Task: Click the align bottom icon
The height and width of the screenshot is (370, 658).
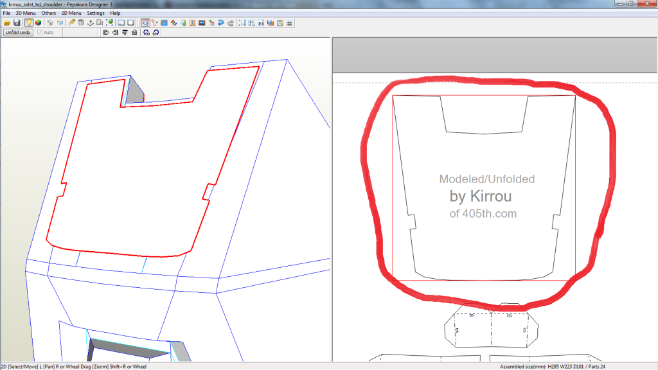Action: click(134, 32)
